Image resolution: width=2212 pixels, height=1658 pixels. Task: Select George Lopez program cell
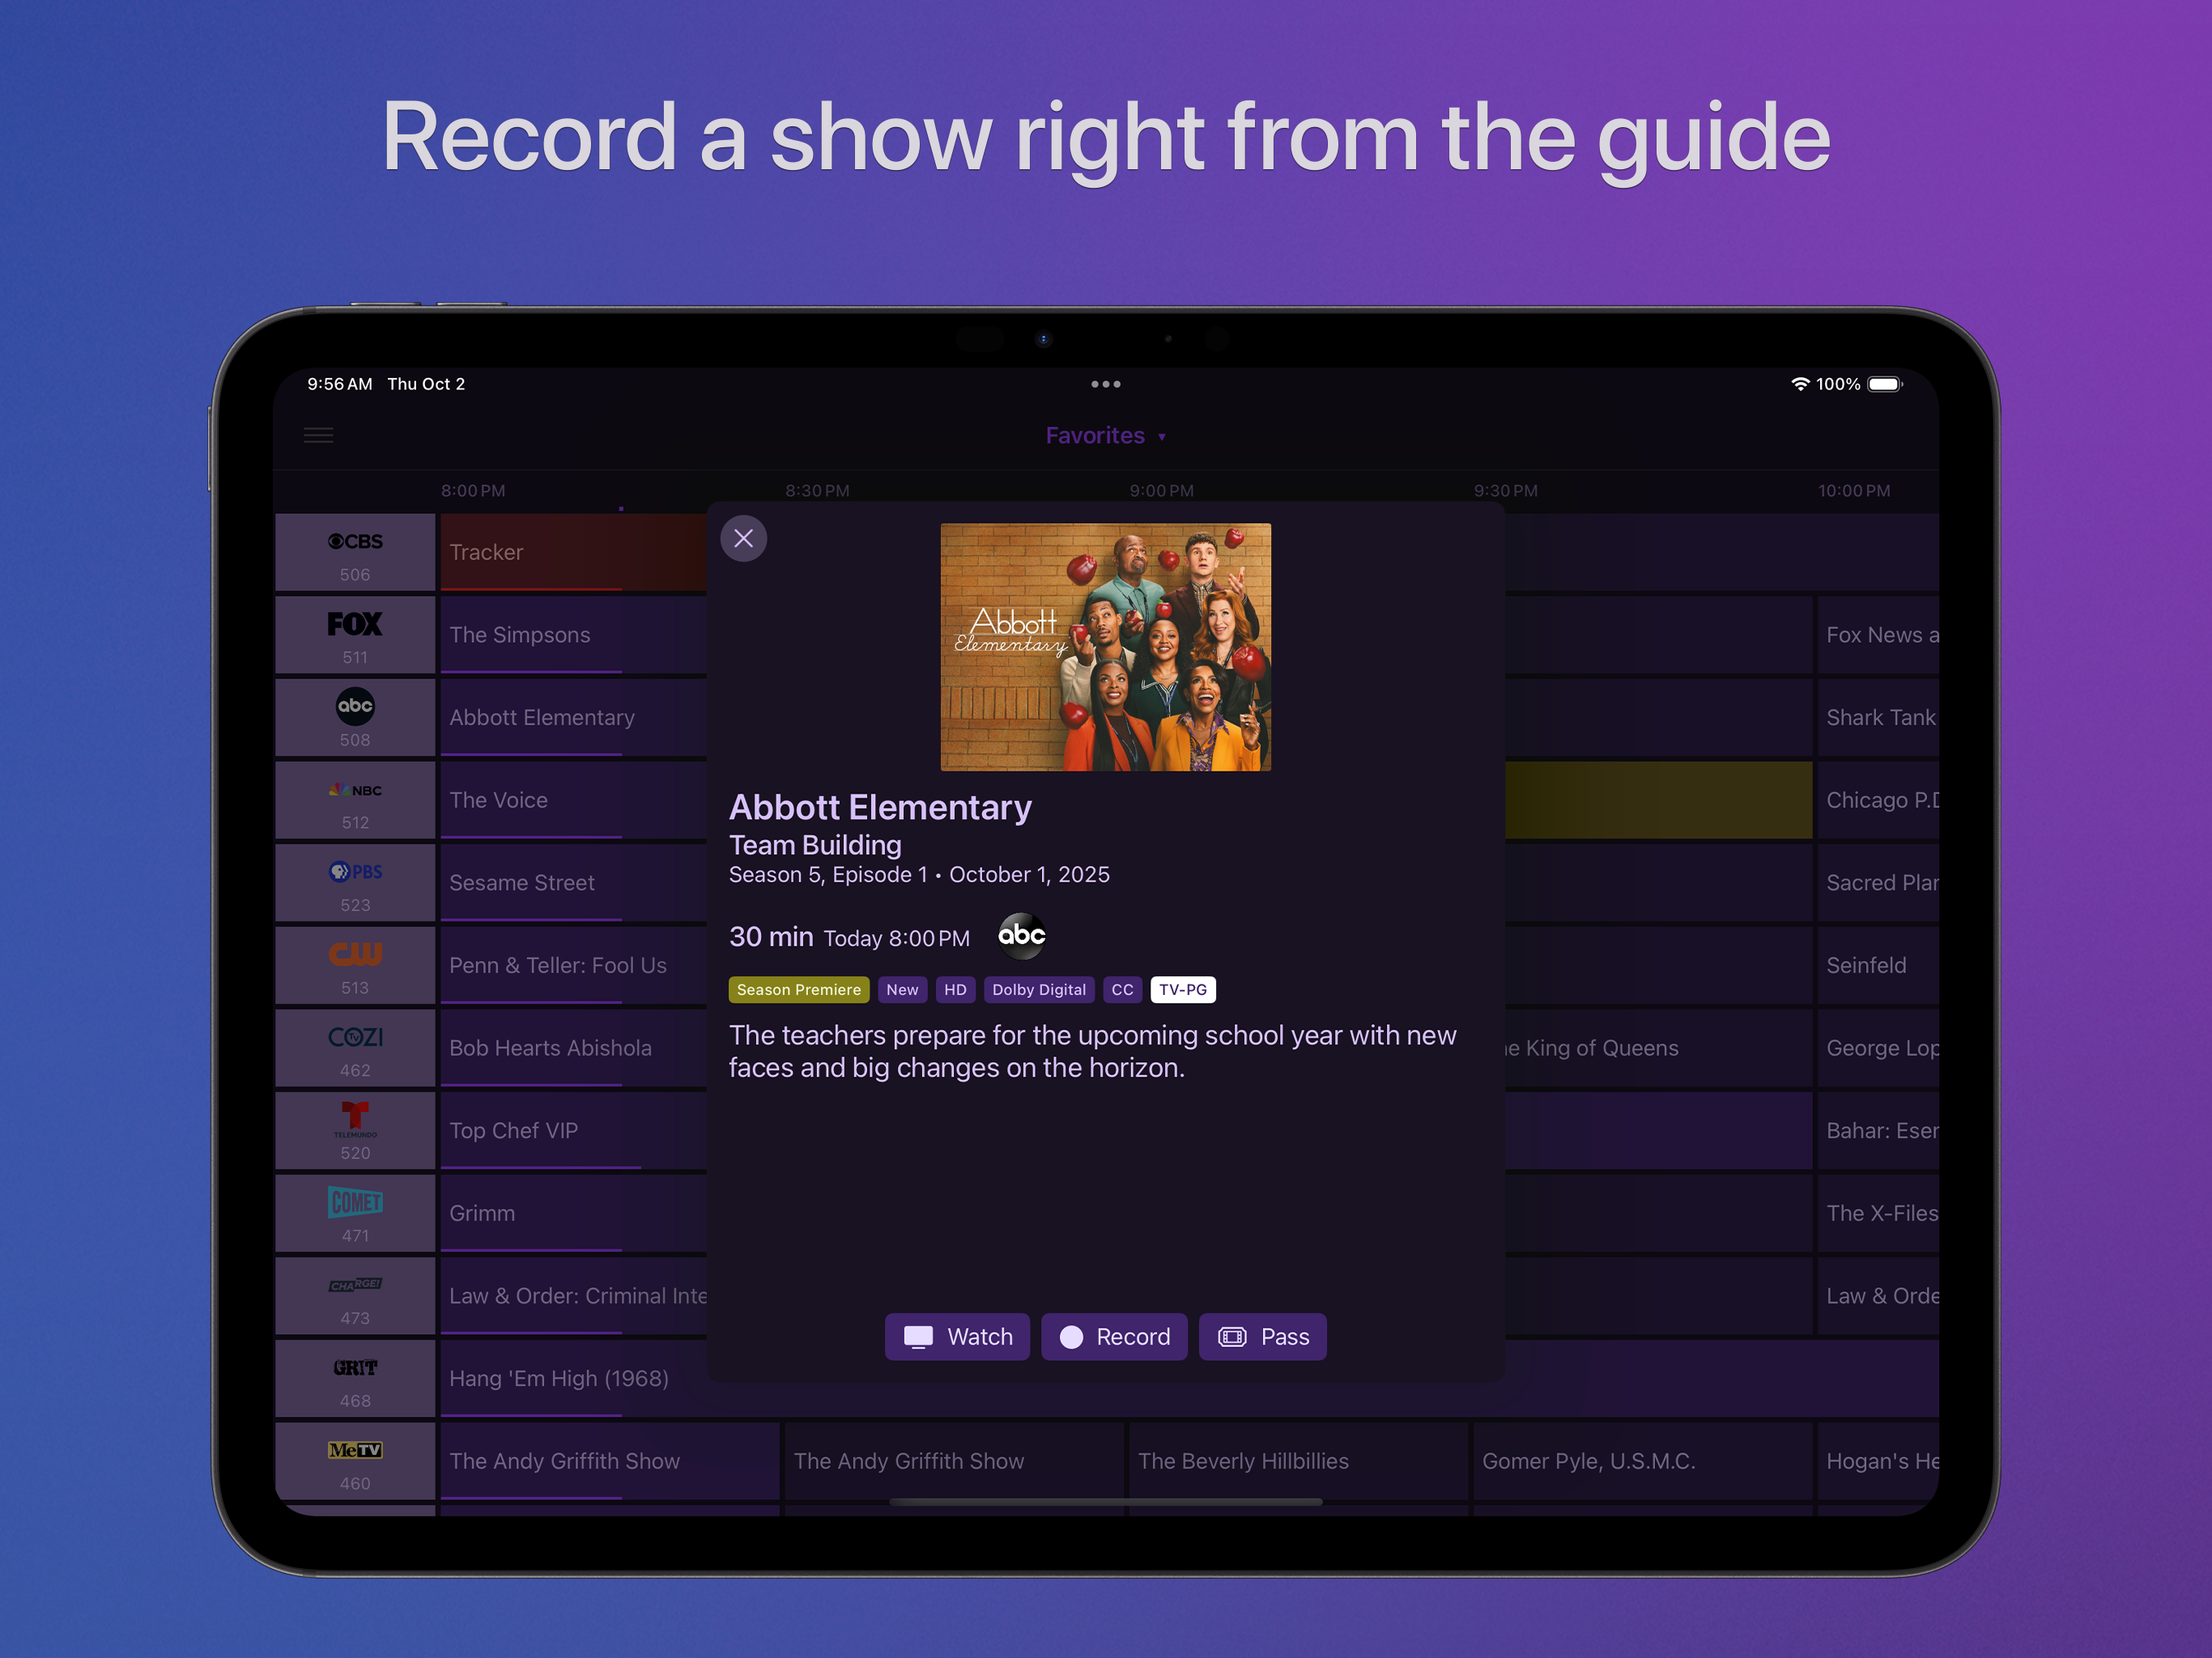tap(1878, 1049)
